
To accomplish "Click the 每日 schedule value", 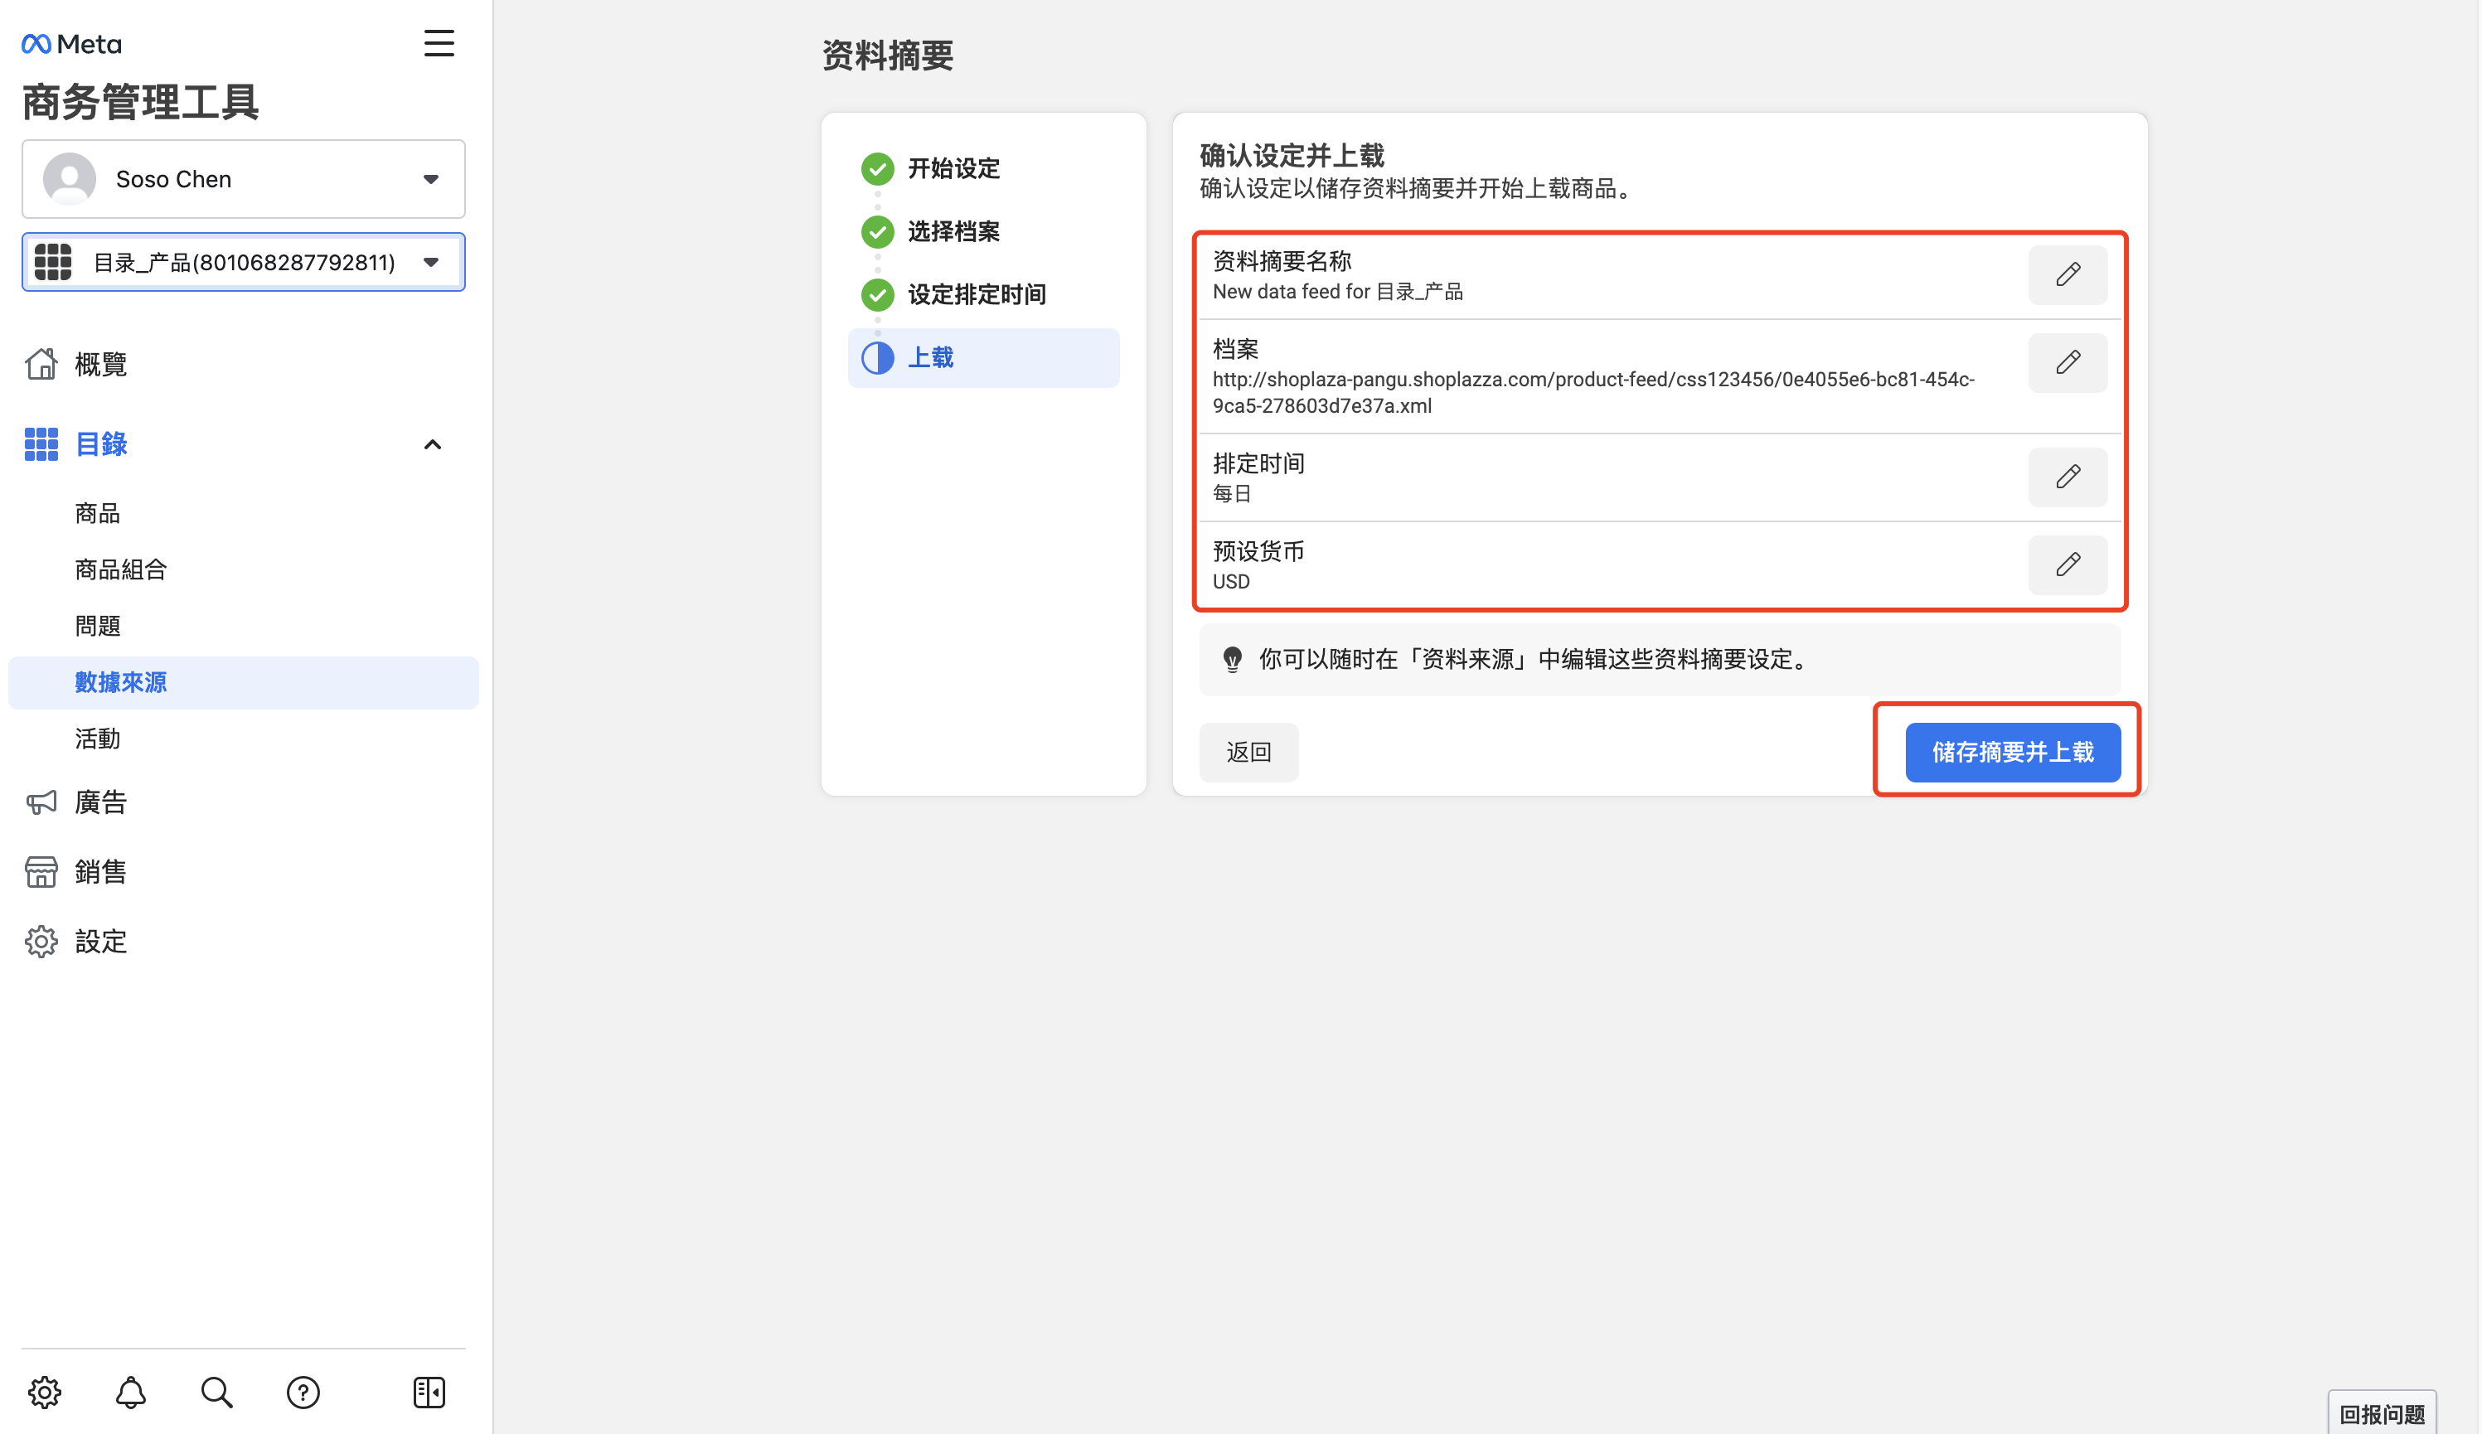I will [x=1232, y=493].
